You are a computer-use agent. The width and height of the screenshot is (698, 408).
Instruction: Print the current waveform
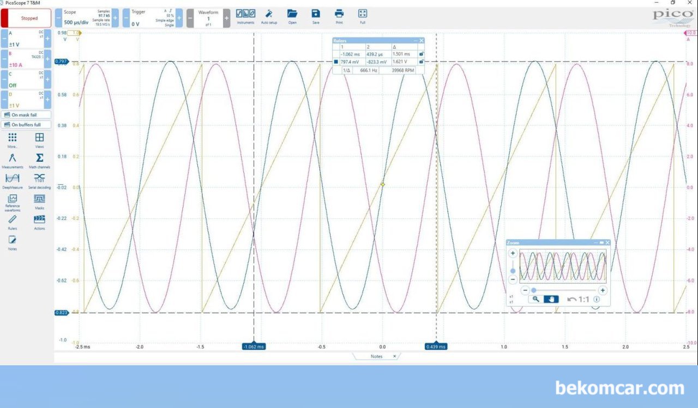coord(339,16)
